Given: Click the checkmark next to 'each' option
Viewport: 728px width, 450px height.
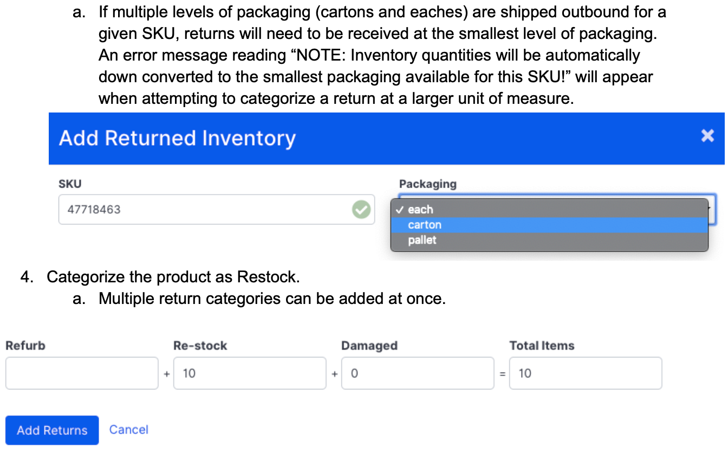Looking at the screenshot, I should [400, 209].
